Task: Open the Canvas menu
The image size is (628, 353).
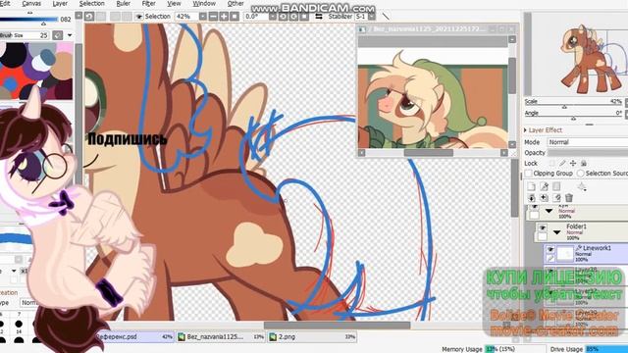Action: (31, 3)
